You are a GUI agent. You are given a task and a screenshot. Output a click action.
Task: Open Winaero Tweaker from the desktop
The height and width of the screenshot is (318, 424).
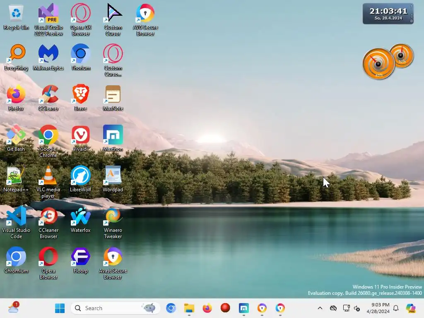tap(113, 222)
